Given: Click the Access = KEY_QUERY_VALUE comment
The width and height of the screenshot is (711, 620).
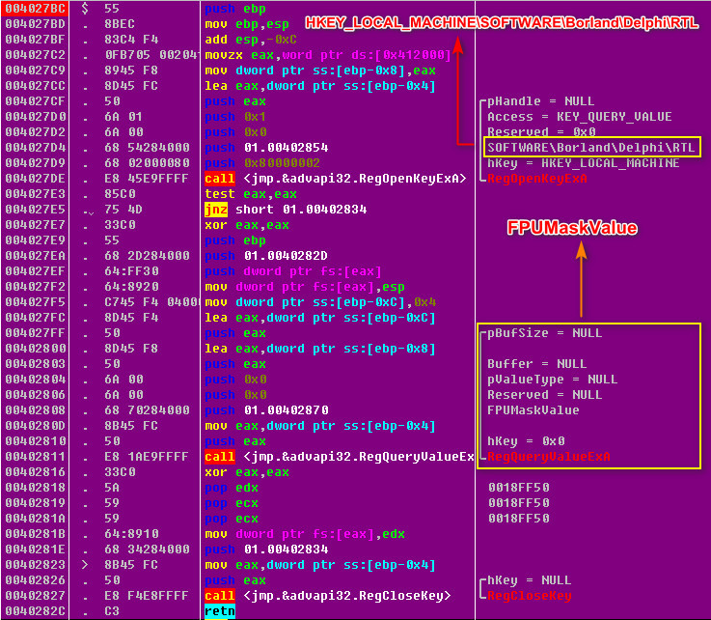Looking at the screenshot, I should [x=580, y=117].
